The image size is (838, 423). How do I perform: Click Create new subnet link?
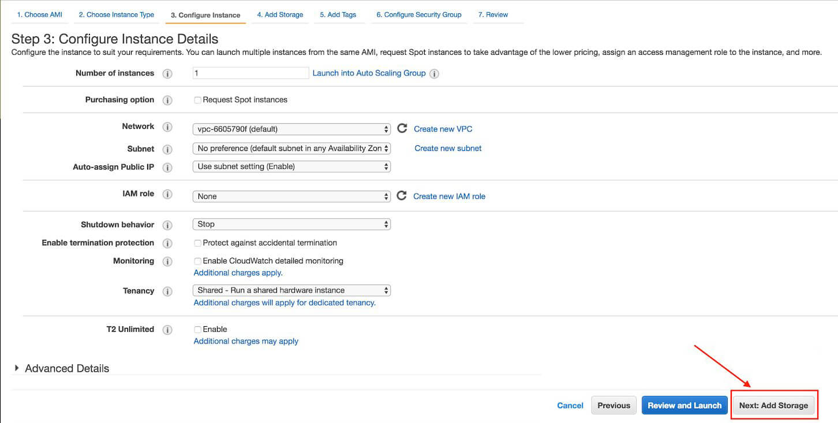[448, 148]
